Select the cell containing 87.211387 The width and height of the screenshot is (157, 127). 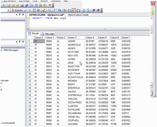[91, 84]
